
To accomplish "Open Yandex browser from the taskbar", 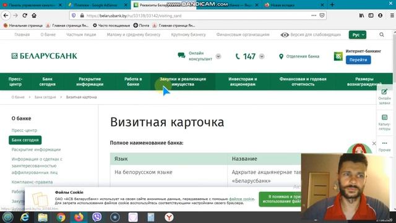I will (x=169, y=217).
